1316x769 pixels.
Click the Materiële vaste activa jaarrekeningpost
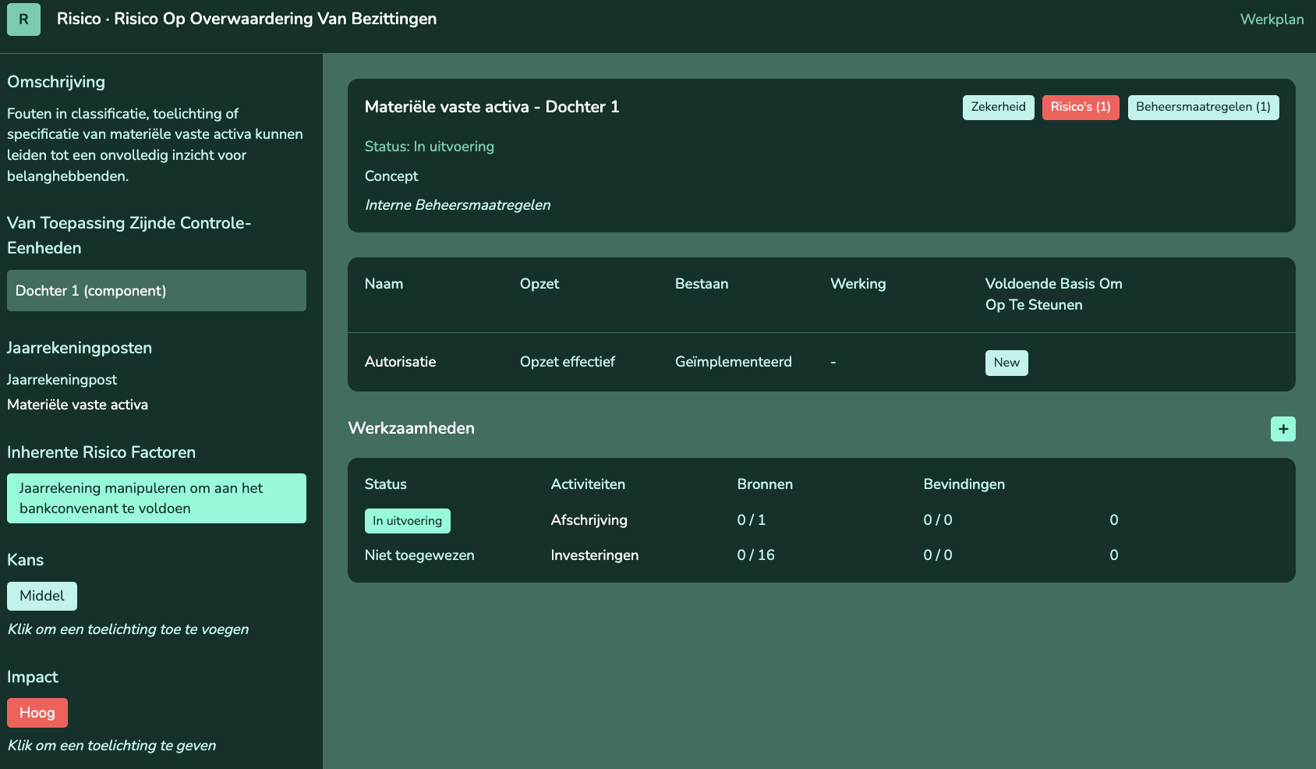pos(77,405)
